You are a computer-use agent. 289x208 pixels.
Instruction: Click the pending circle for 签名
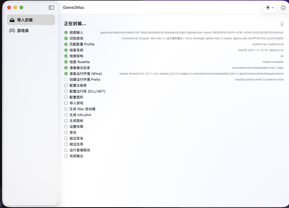click(x=66, y=133)
